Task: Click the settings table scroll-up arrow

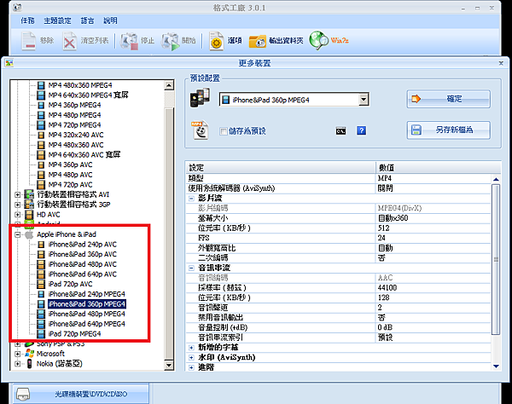Action: pos(496,179)
